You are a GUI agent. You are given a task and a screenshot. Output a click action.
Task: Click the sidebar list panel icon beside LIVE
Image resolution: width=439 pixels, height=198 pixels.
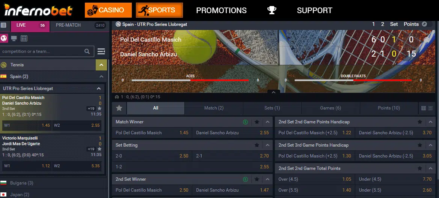point(4,25)
